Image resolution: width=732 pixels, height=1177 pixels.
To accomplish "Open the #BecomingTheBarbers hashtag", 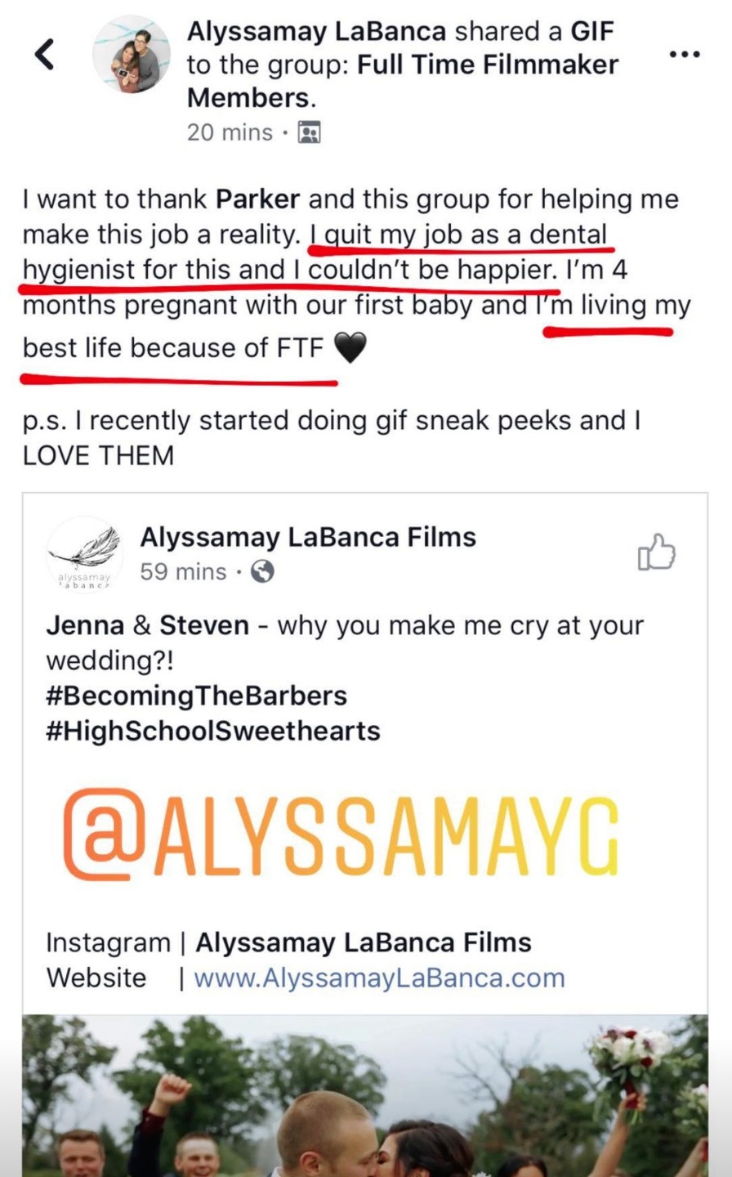I will pos(197,696).
